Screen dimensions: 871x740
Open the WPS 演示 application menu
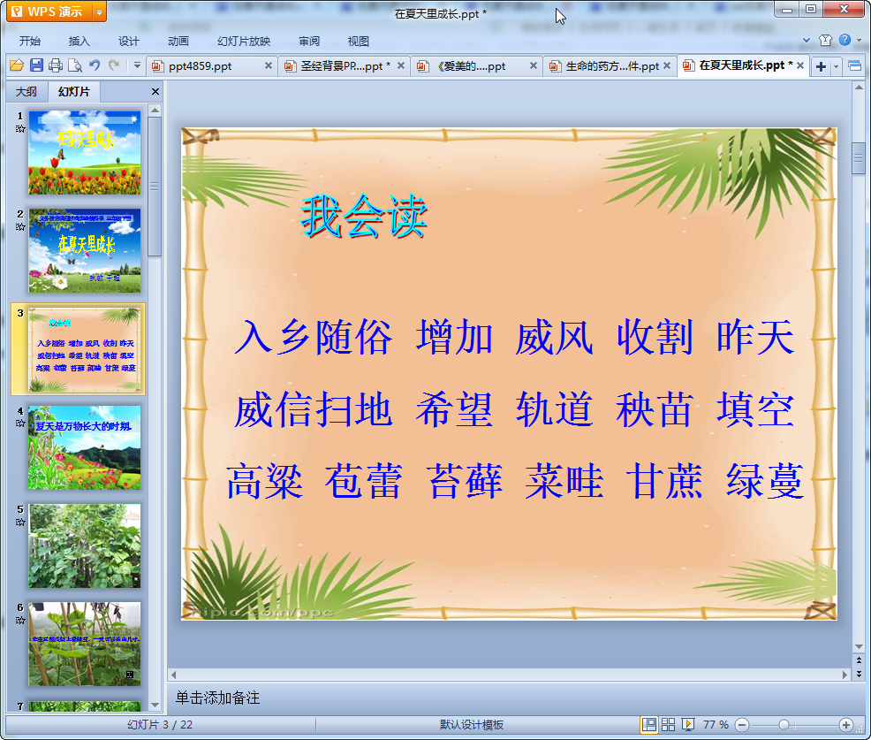click(x=49, y=11)
